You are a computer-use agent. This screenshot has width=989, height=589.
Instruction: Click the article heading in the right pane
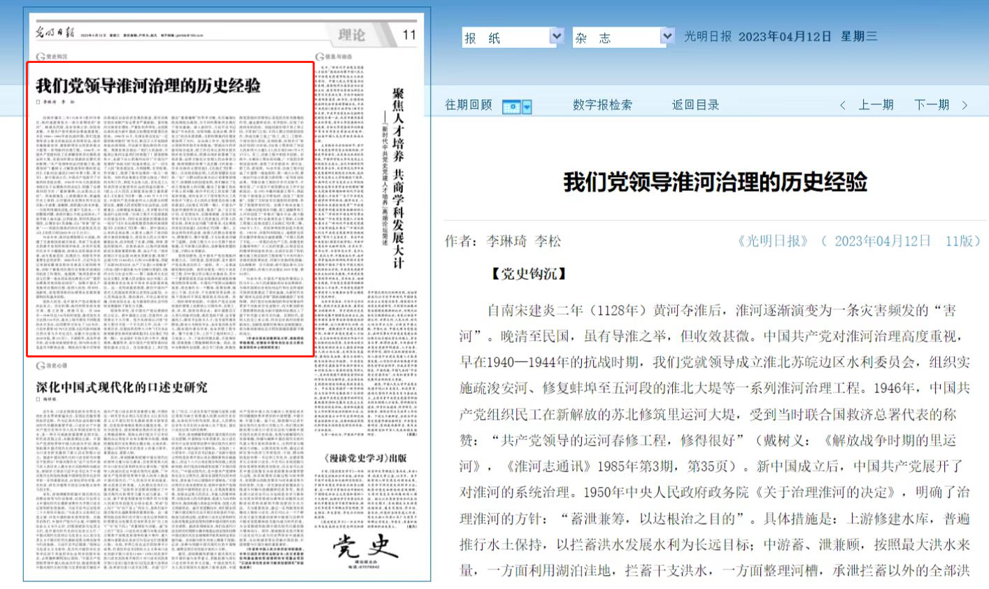tap(716, 182)
